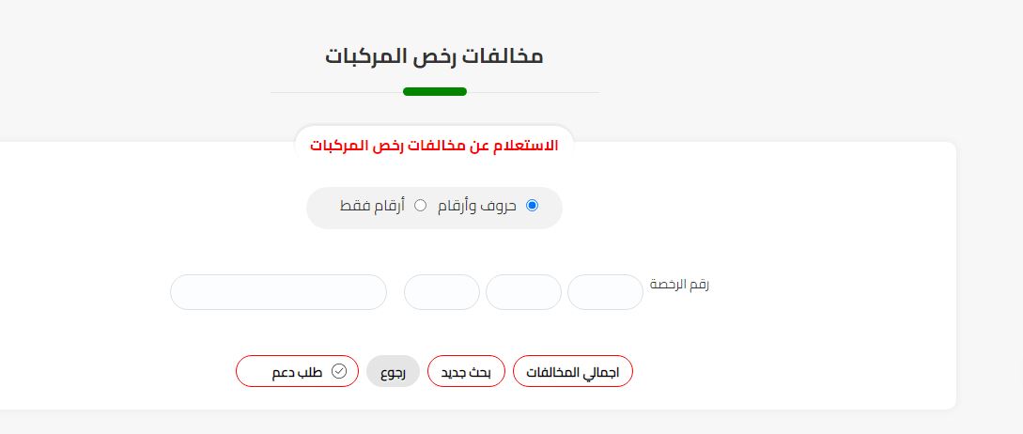The height and width of the screenshot is (434, 1023).
Task: Open the طلب دعم support request
Action: click(297, 371)
